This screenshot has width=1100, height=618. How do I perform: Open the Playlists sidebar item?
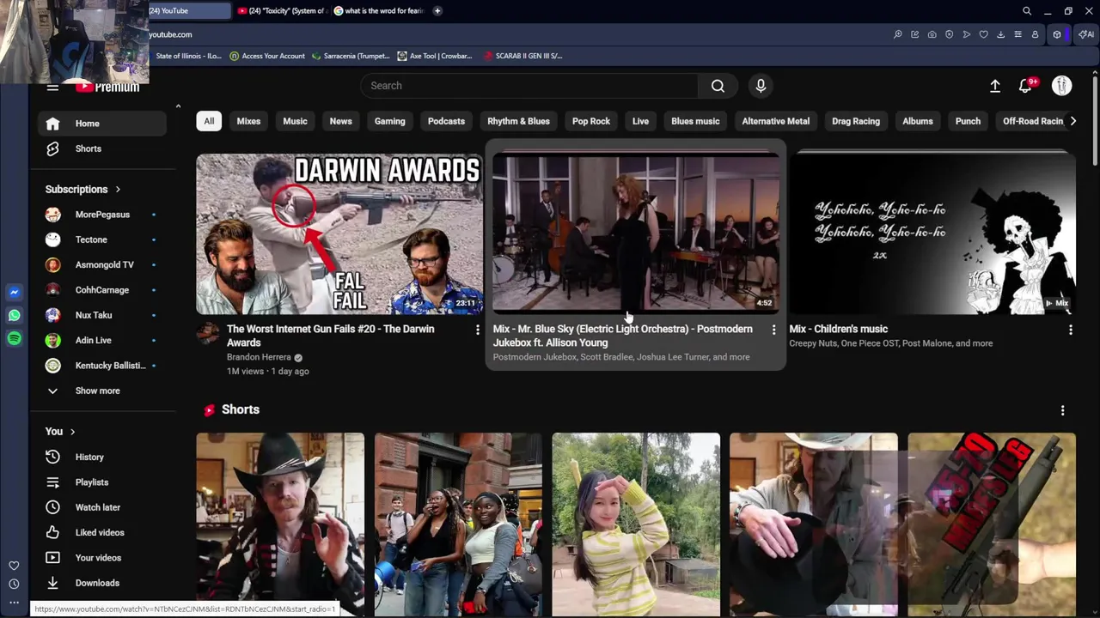[102, 482]
